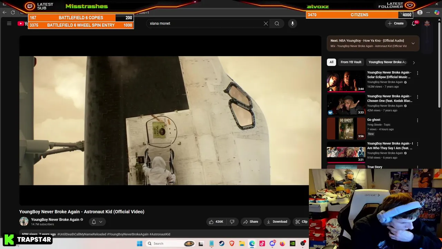Open the NVIDIA app from the taskbar

(292, 243)
